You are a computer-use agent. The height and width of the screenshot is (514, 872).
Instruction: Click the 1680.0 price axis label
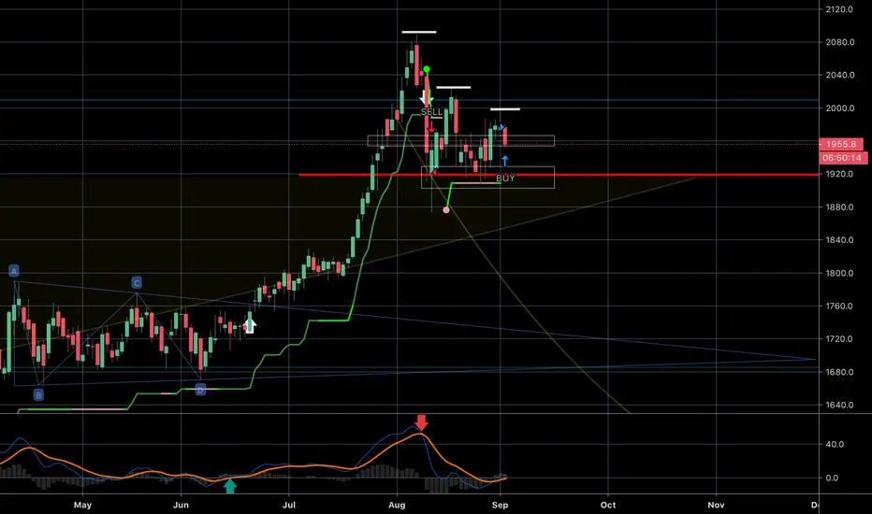(840, 372)
